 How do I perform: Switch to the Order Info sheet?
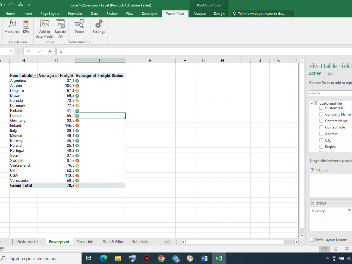[86, 242]
